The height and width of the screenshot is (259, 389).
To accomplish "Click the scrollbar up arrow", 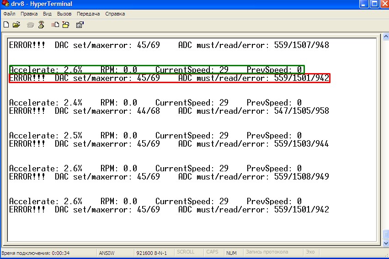I will pos(386,37).
